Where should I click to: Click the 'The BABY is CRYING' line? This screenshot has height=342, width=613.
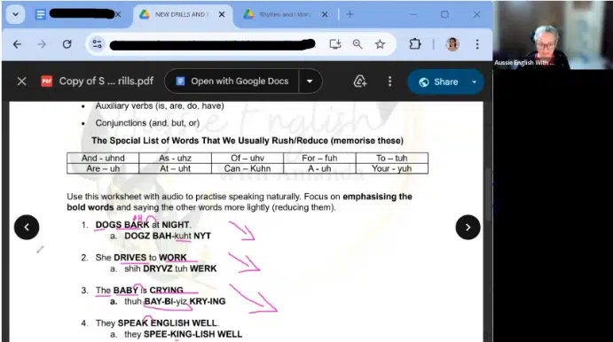[x=139, y=291]
